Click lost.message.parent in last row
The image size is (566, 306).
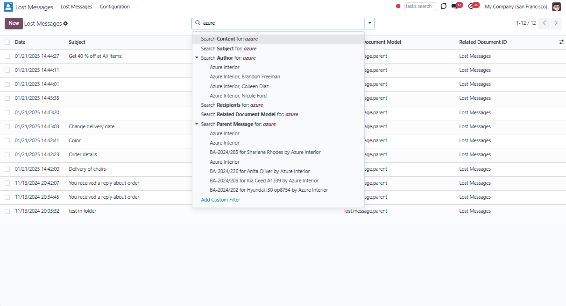click(366, 211)
